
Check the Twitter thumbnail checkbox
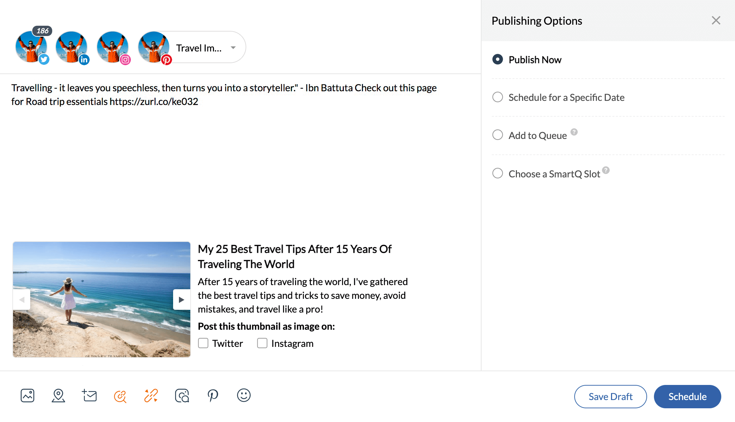(203, 343)
